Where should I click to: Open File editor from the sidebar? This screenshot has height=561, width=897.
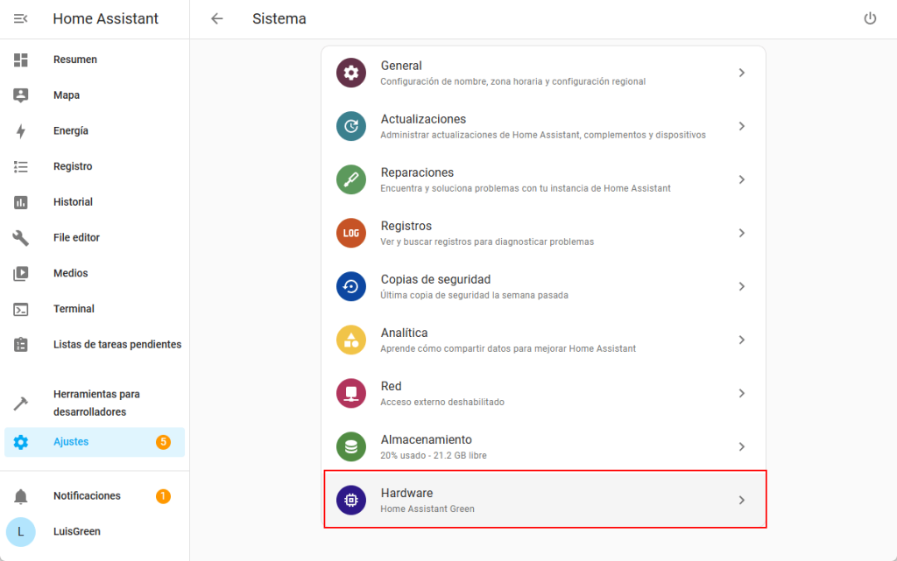pyautogui.click(x=76, y=238)
